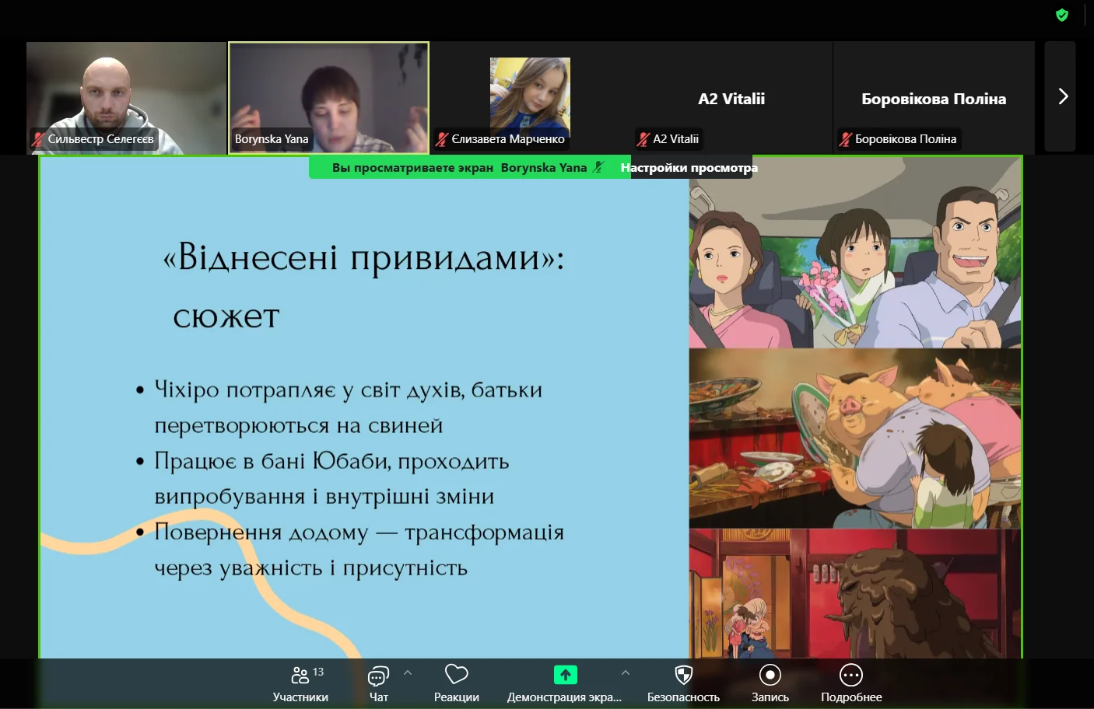Click the green encryption shield icon
Viewport: 1094px width, 709px height.
tap(1062, 15)
